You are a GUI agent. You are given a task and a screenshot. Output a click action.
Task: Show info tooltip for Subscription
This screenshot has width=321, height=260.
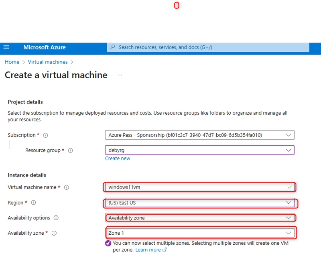coord(45,135)
